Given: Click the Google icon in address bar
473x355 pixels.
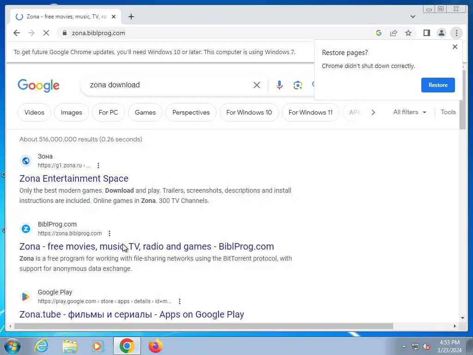Looking at the screenshot, I should pyautogui.click(x=379, y=33).
